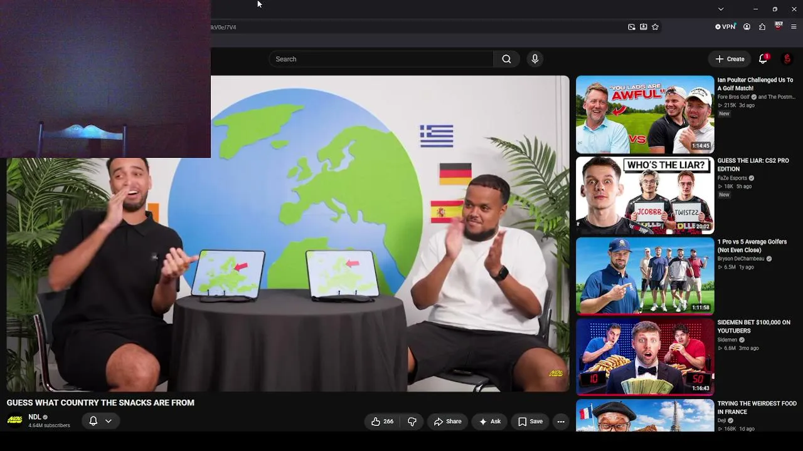Screen dimensions: 803x451
Task: Open the browser profile icon
Action: pos(747,27)
